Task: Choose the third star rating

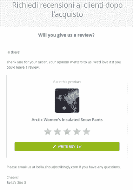Action: point(67,132)
